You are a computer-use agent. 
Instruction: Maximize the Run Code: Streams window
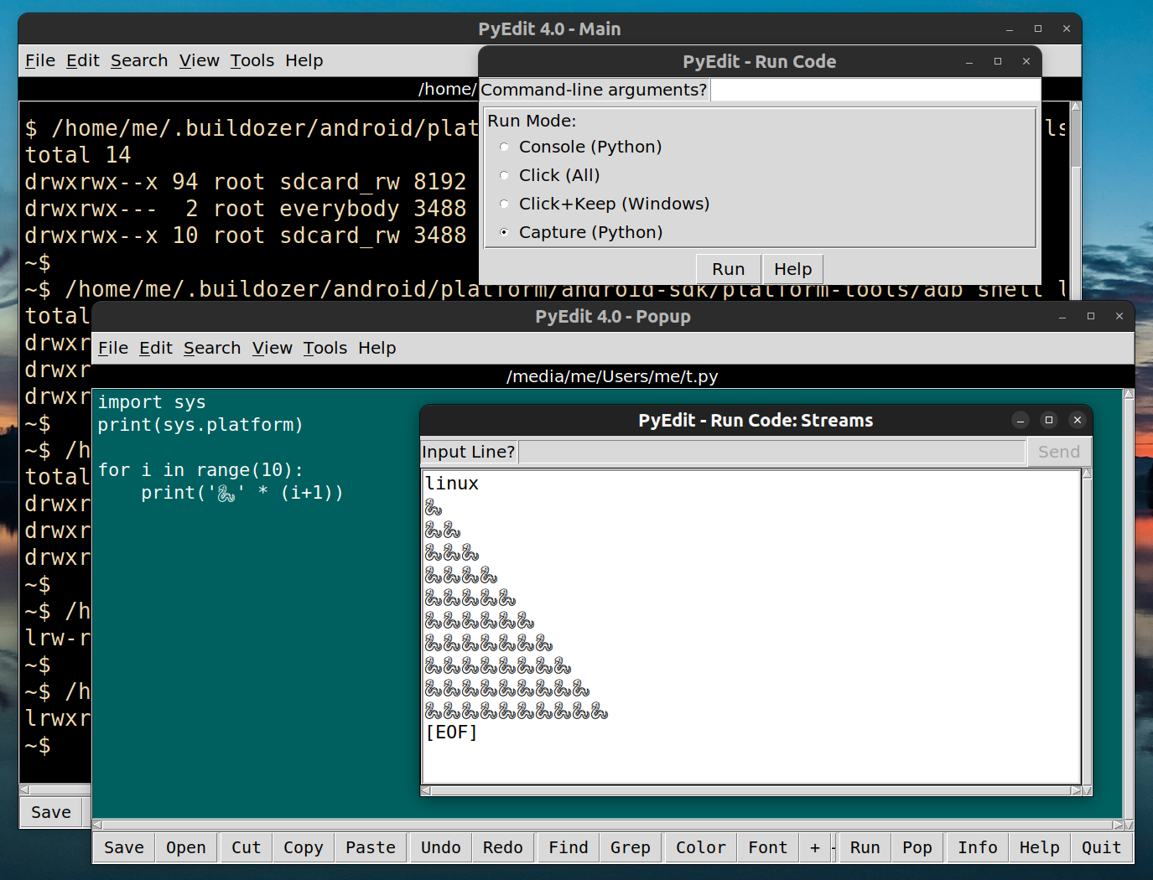(1048, 420)
